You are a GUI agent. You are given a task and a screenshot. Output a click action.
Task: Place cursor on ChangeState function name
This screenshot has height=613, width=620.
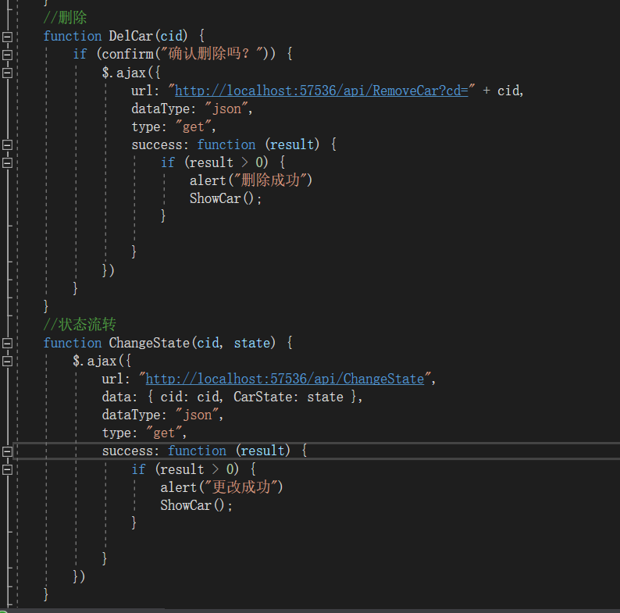pos(149,343)
